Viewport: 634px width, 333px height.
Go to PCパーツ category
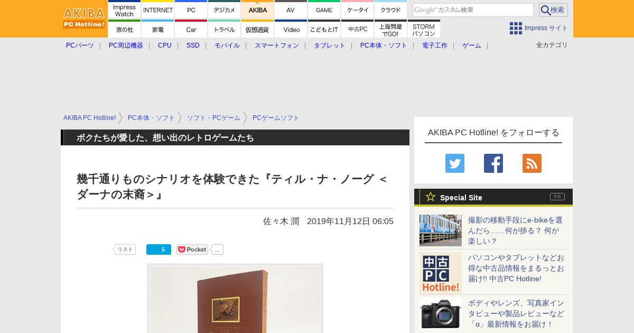(80, 45)
